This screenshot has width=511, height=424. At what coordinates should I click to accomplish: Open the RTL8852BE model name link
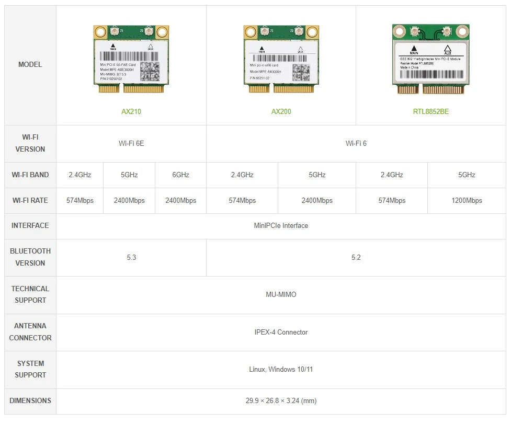pos(430,111)
